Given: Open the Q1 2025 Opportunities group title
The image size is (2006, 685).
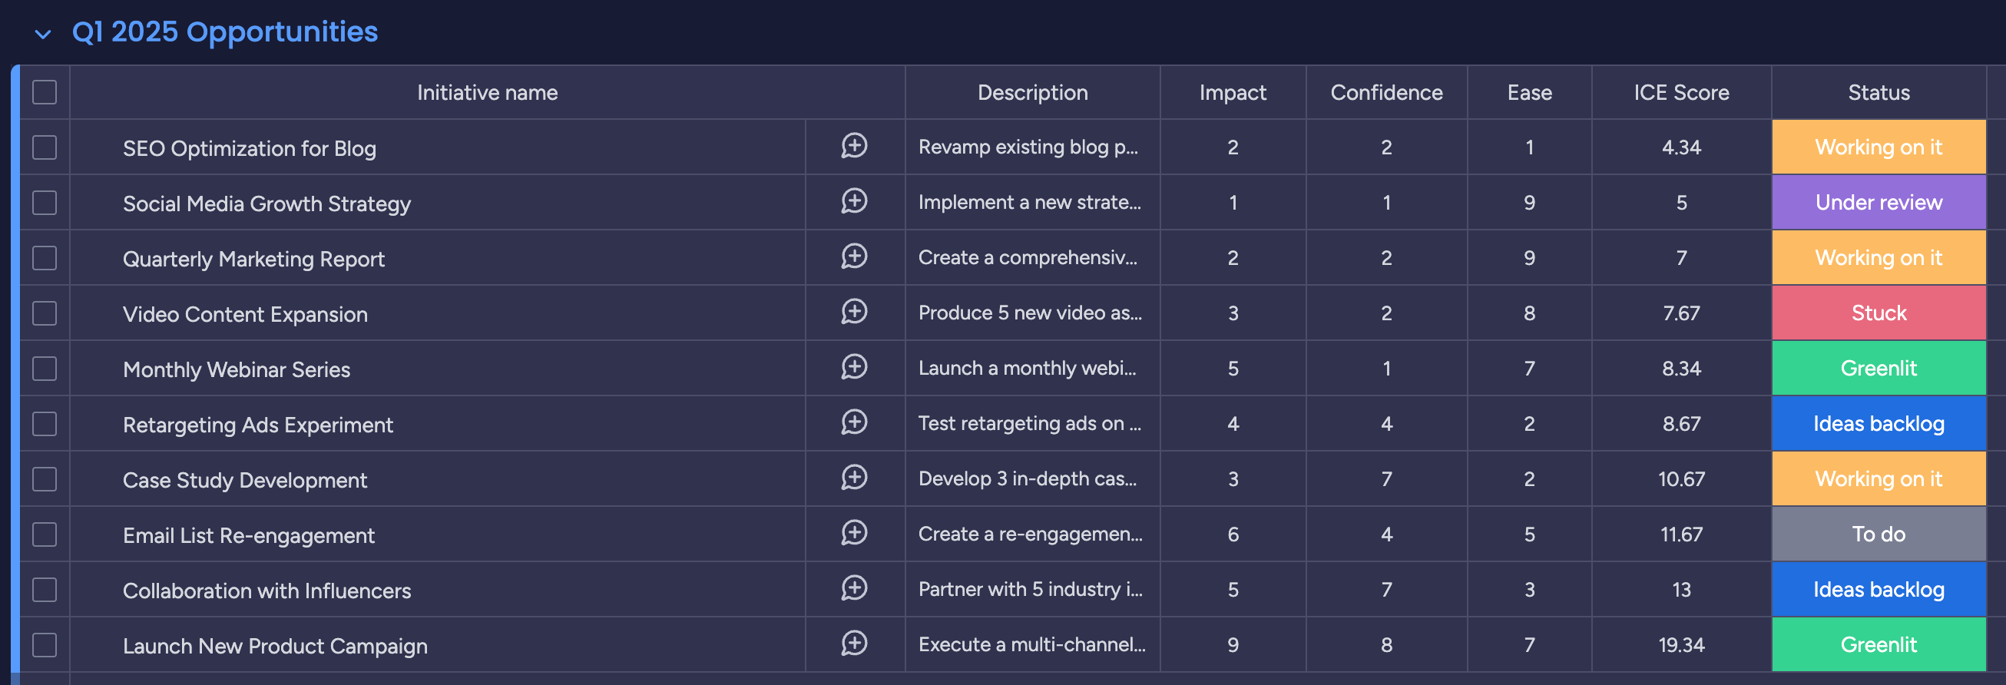Looking at the screenshot, I should (224, 32).
